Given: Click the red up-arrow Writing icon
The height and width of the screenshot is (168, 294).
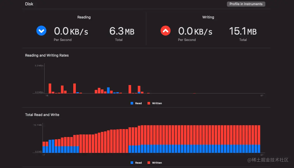Looking at the screenshot, I should [x=165, y=31].
